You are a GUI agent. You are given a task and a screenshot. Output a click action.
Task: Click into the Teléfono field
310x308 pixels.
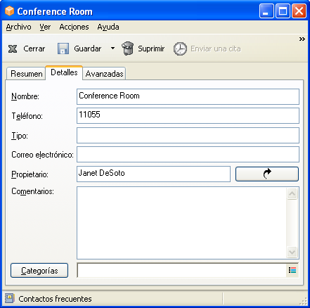[x=188, y=115]
